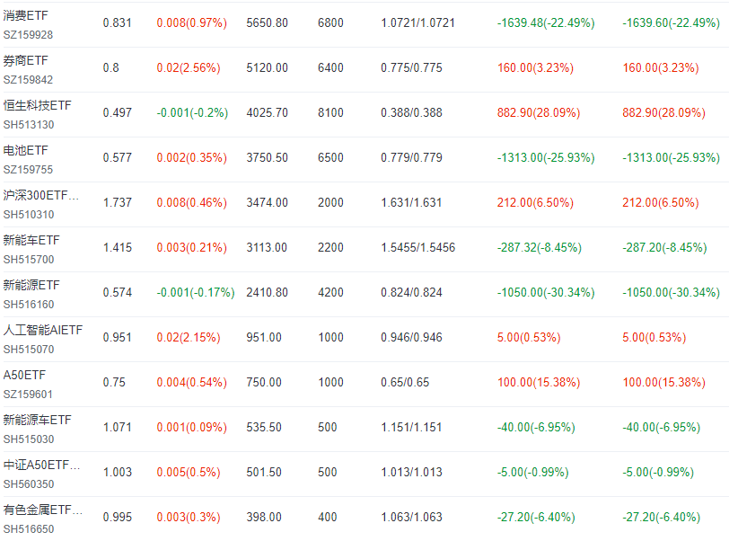Open the 新能源车ETF fund name
Image resolution: width=729 pixels, height=541 pixels.
point(37,420)
